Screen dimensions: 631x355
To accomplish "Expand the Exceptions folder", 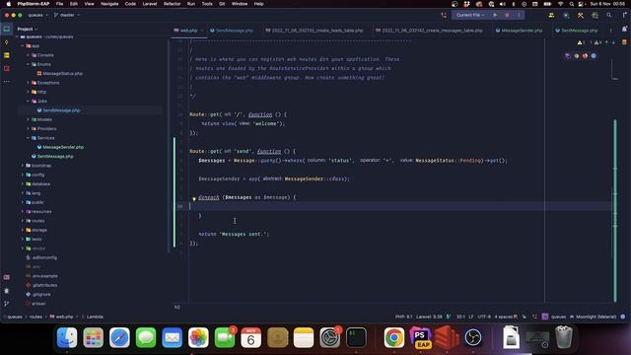I will click(x=29, y=83).
